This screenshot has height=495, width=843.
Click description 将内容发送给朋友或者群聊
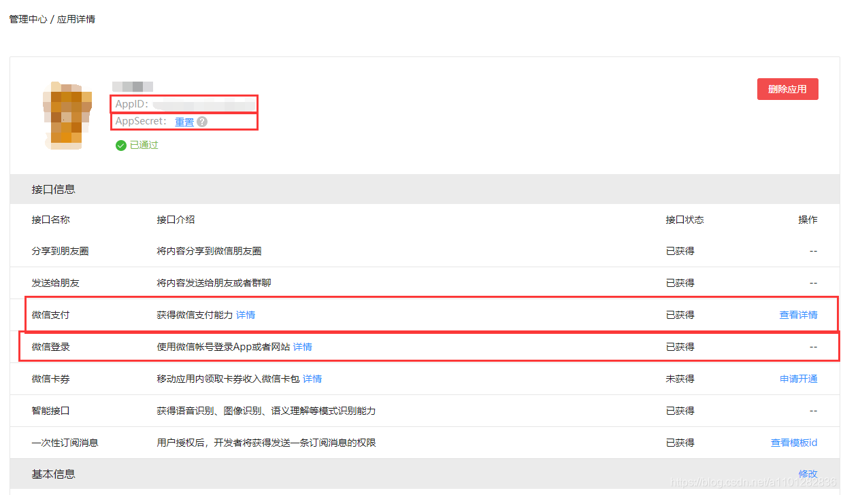(214, 283)
